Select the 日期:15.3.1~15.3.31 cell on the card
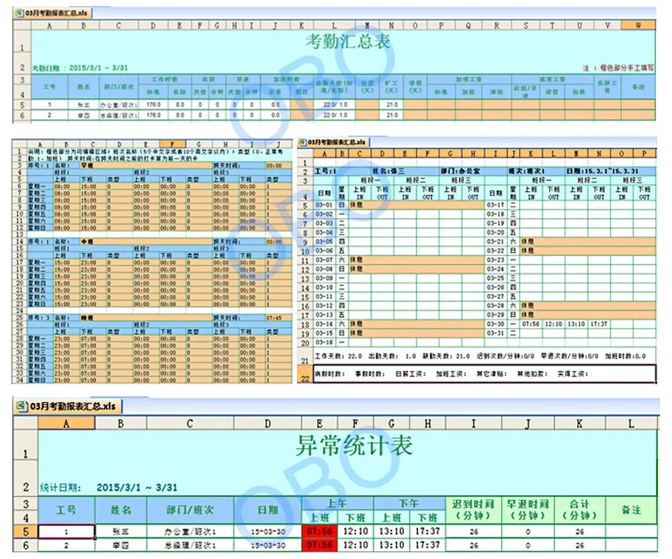Image resolution: width=672 pixels, height=559 pixels. click(x=603, y=171)
